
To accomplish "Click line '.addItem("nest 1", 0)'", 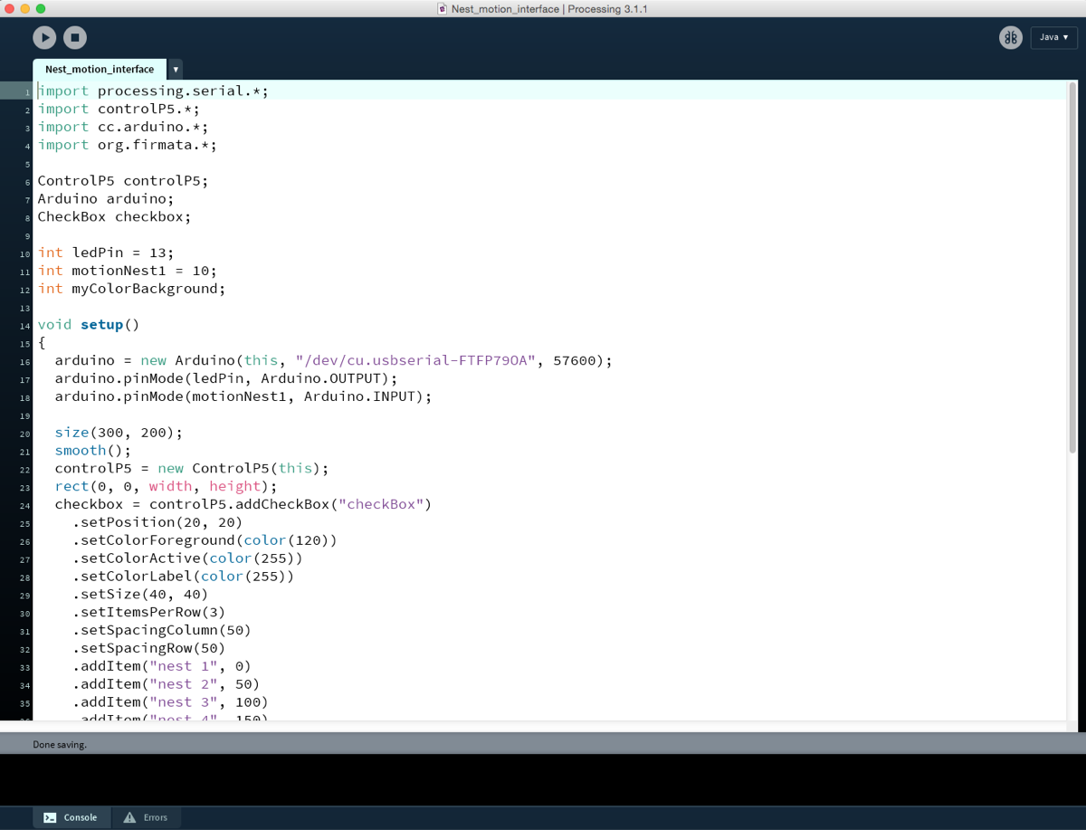I will click(x=161, y=666).
